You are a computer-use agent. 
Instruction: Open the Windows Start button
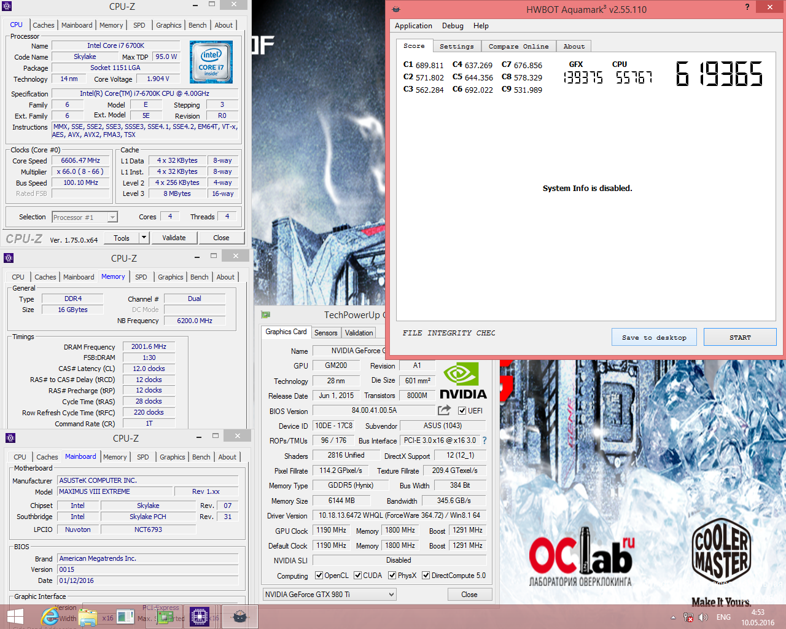15,617
